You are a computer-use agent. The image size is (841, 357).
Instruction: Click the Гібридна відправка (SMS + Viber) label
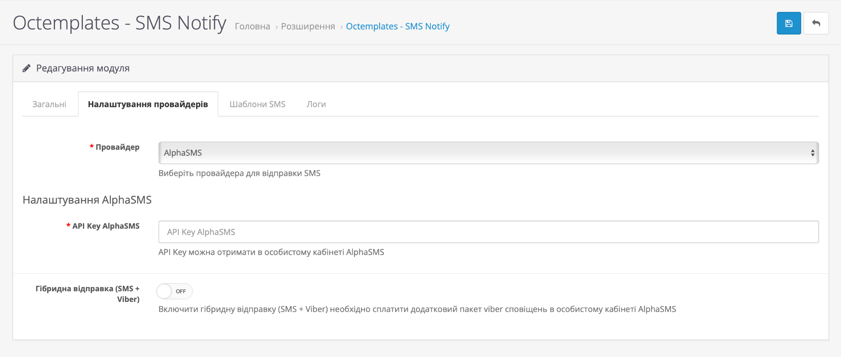click(87, 294)
